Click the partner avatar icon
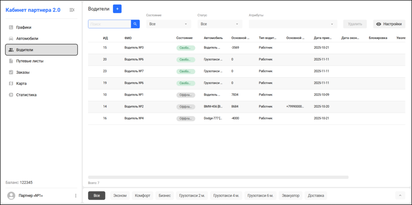Image resolution: width=412 pixels, height=205 pixels. (x=11, y=196)
